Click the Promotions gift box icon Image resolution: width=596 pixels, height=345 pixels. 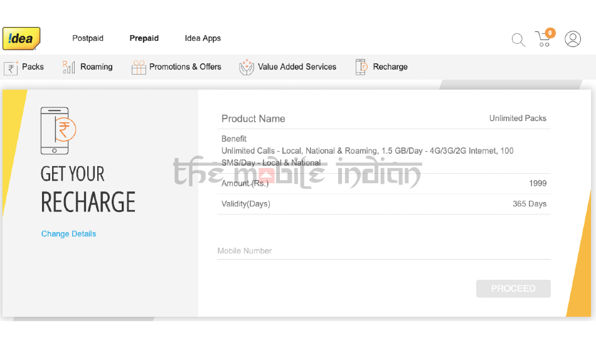tap(139, 67)
